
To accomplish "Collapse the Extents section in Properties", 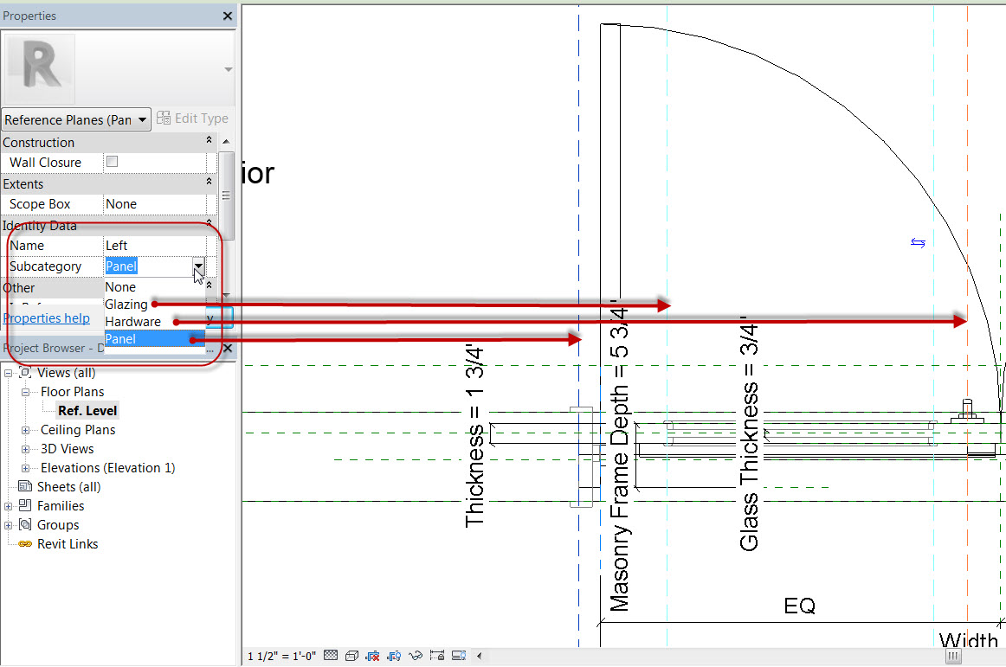I will (x=209, y=183).
